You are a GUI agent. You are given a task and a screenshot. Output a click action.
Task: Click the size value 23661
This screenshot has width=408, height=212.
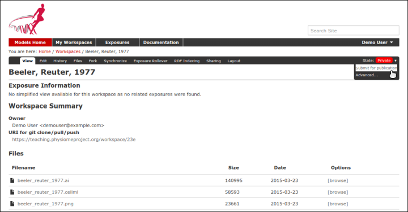[x=232, y=204]
